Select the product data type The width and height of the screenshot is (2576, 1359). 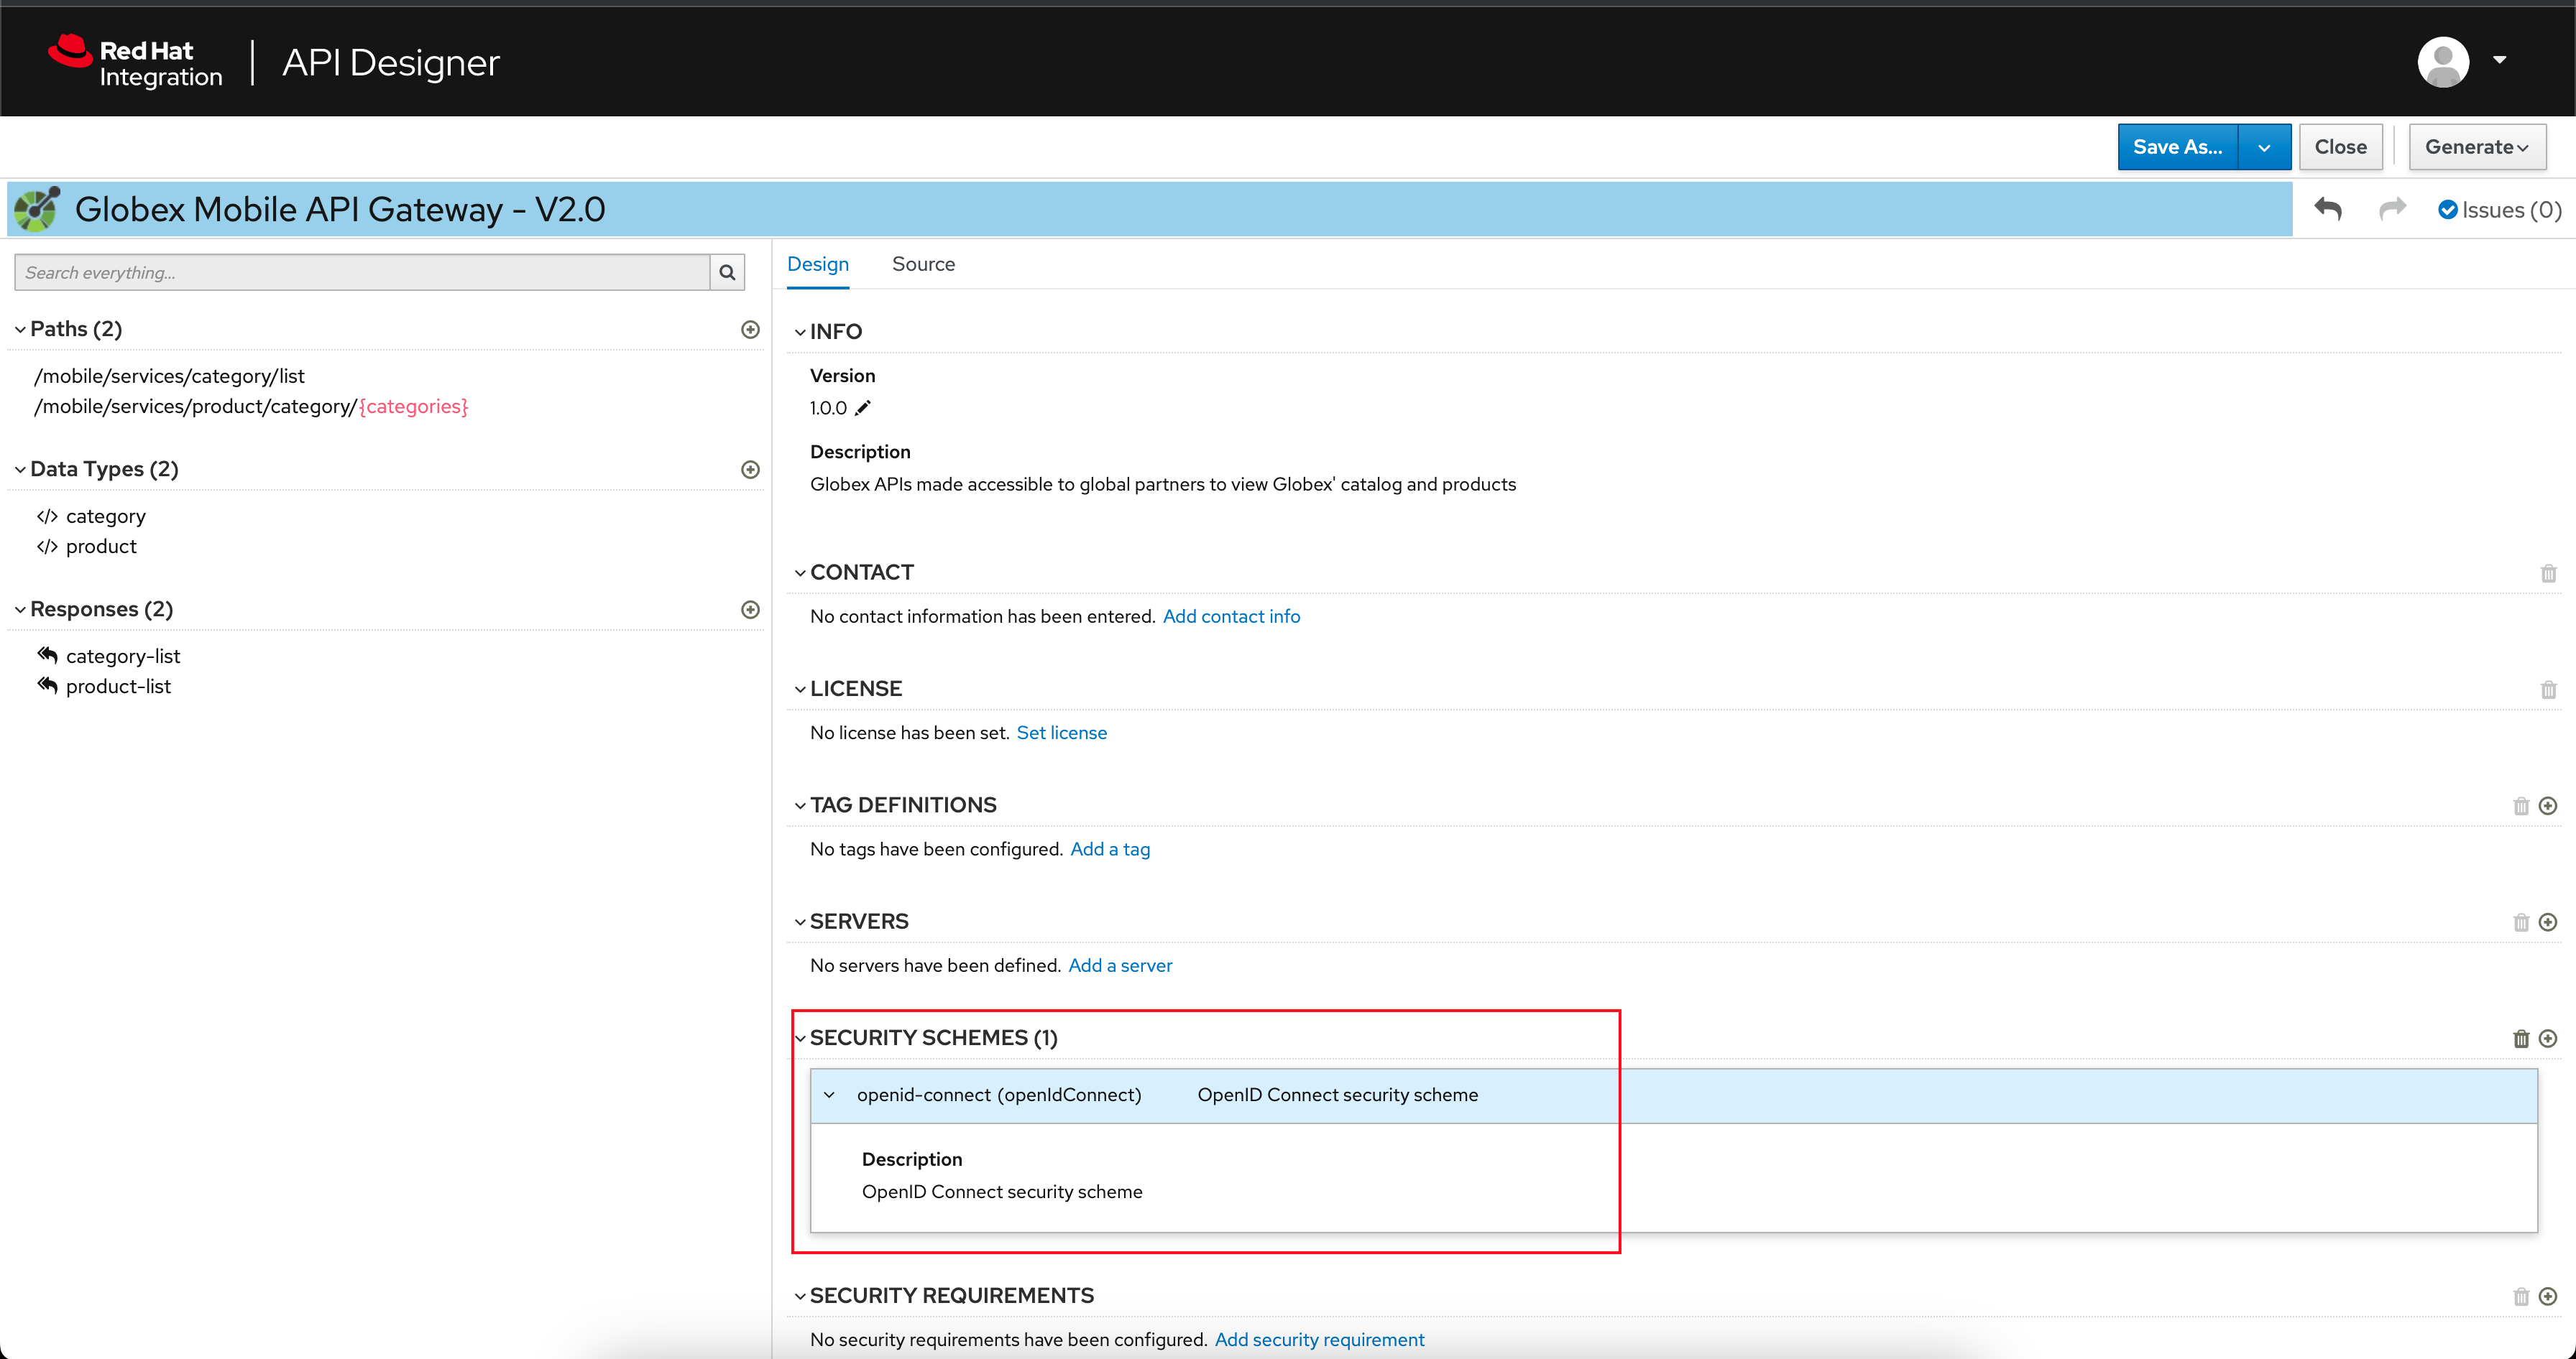click(101, 546)
